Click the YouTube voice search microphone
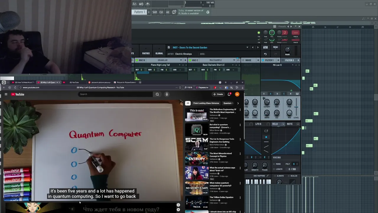 (x=167, y=94)
